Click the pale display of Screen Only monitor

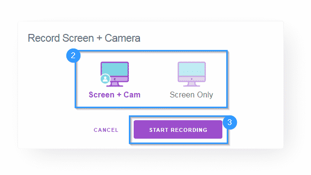click(192, 69)
